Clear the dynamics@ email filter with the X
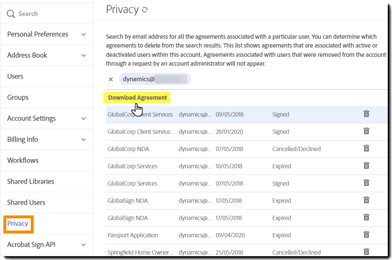Image resolution: width=392 pixels, height=260 pixels. (111, 79)
